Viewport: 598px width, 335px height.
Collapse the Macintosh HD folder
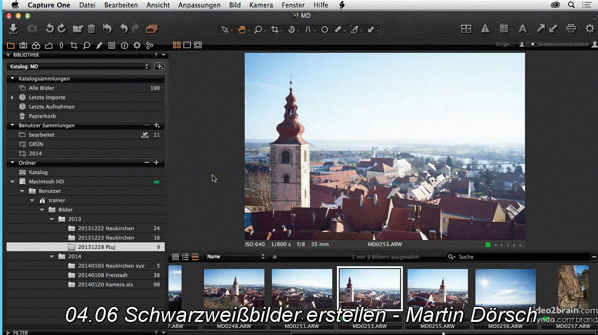tap(12, 182)
